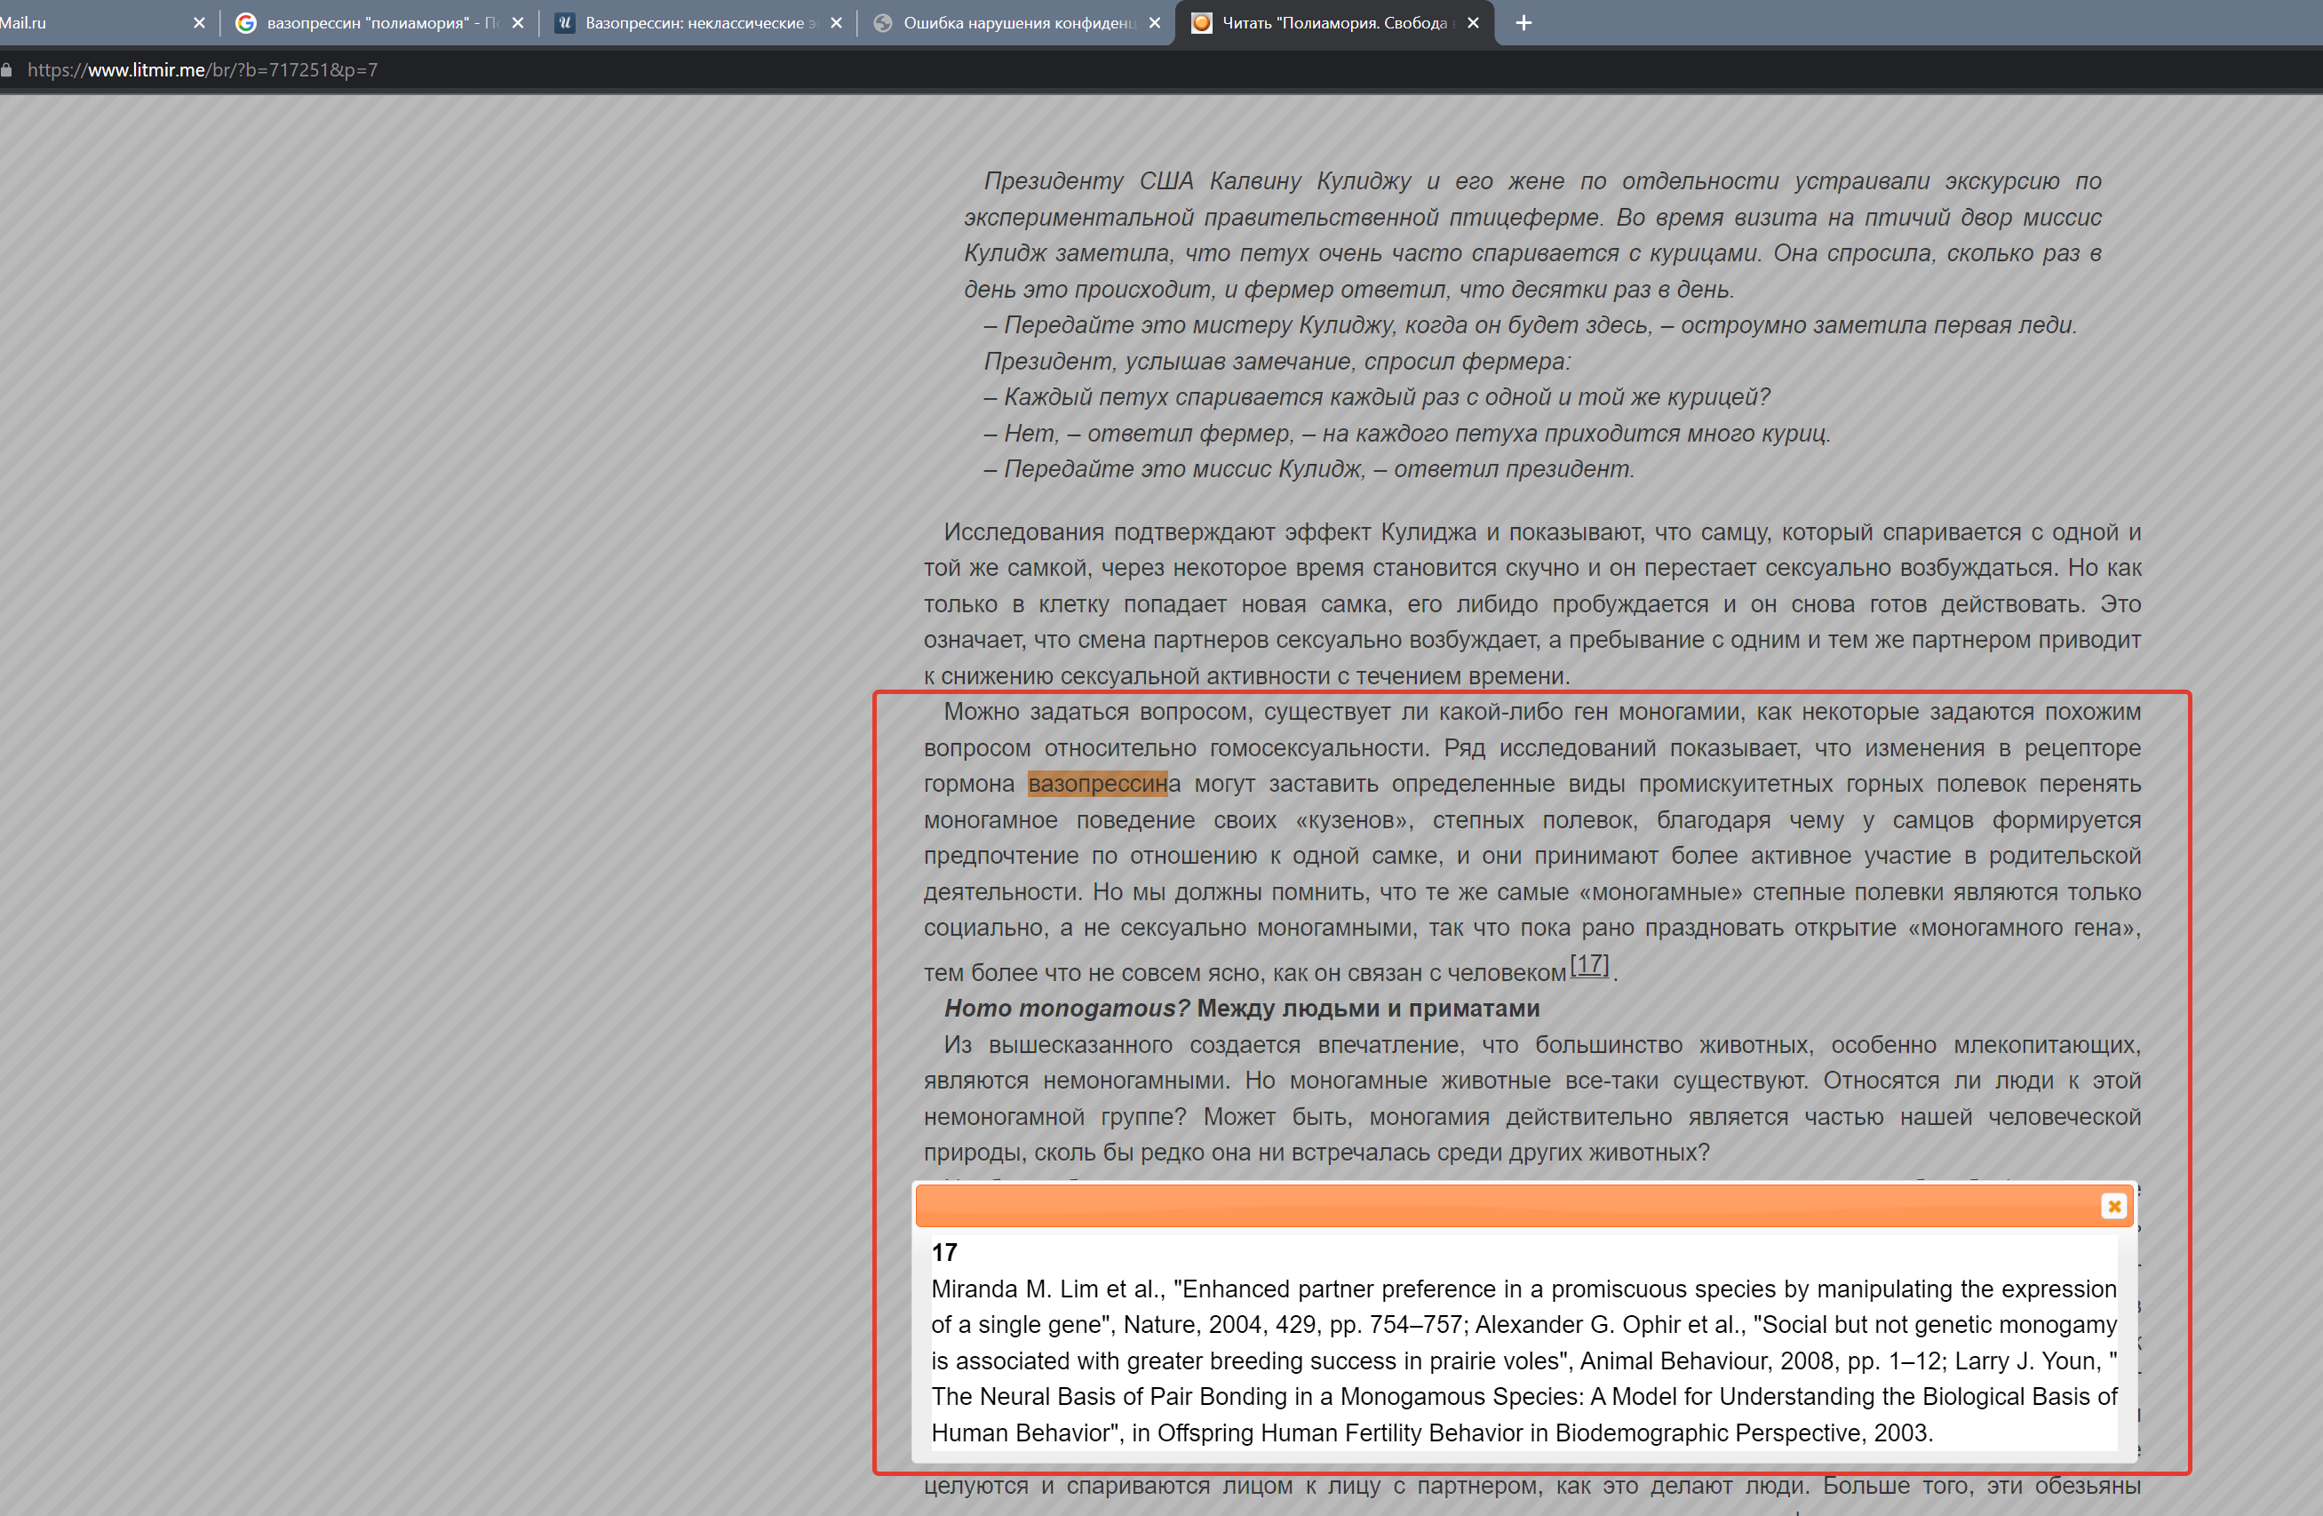Close the orange footnote popup

(2113, 1206)
